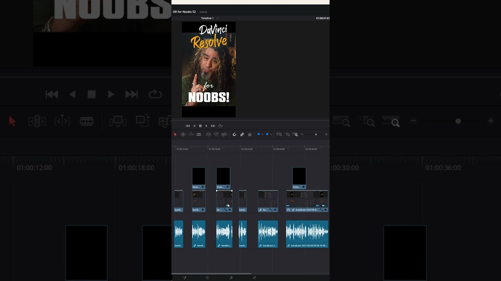Screen dimensions: 501x281
Task: Open the Fusion page icon in the bottom bar
Action: click(185, 278)
